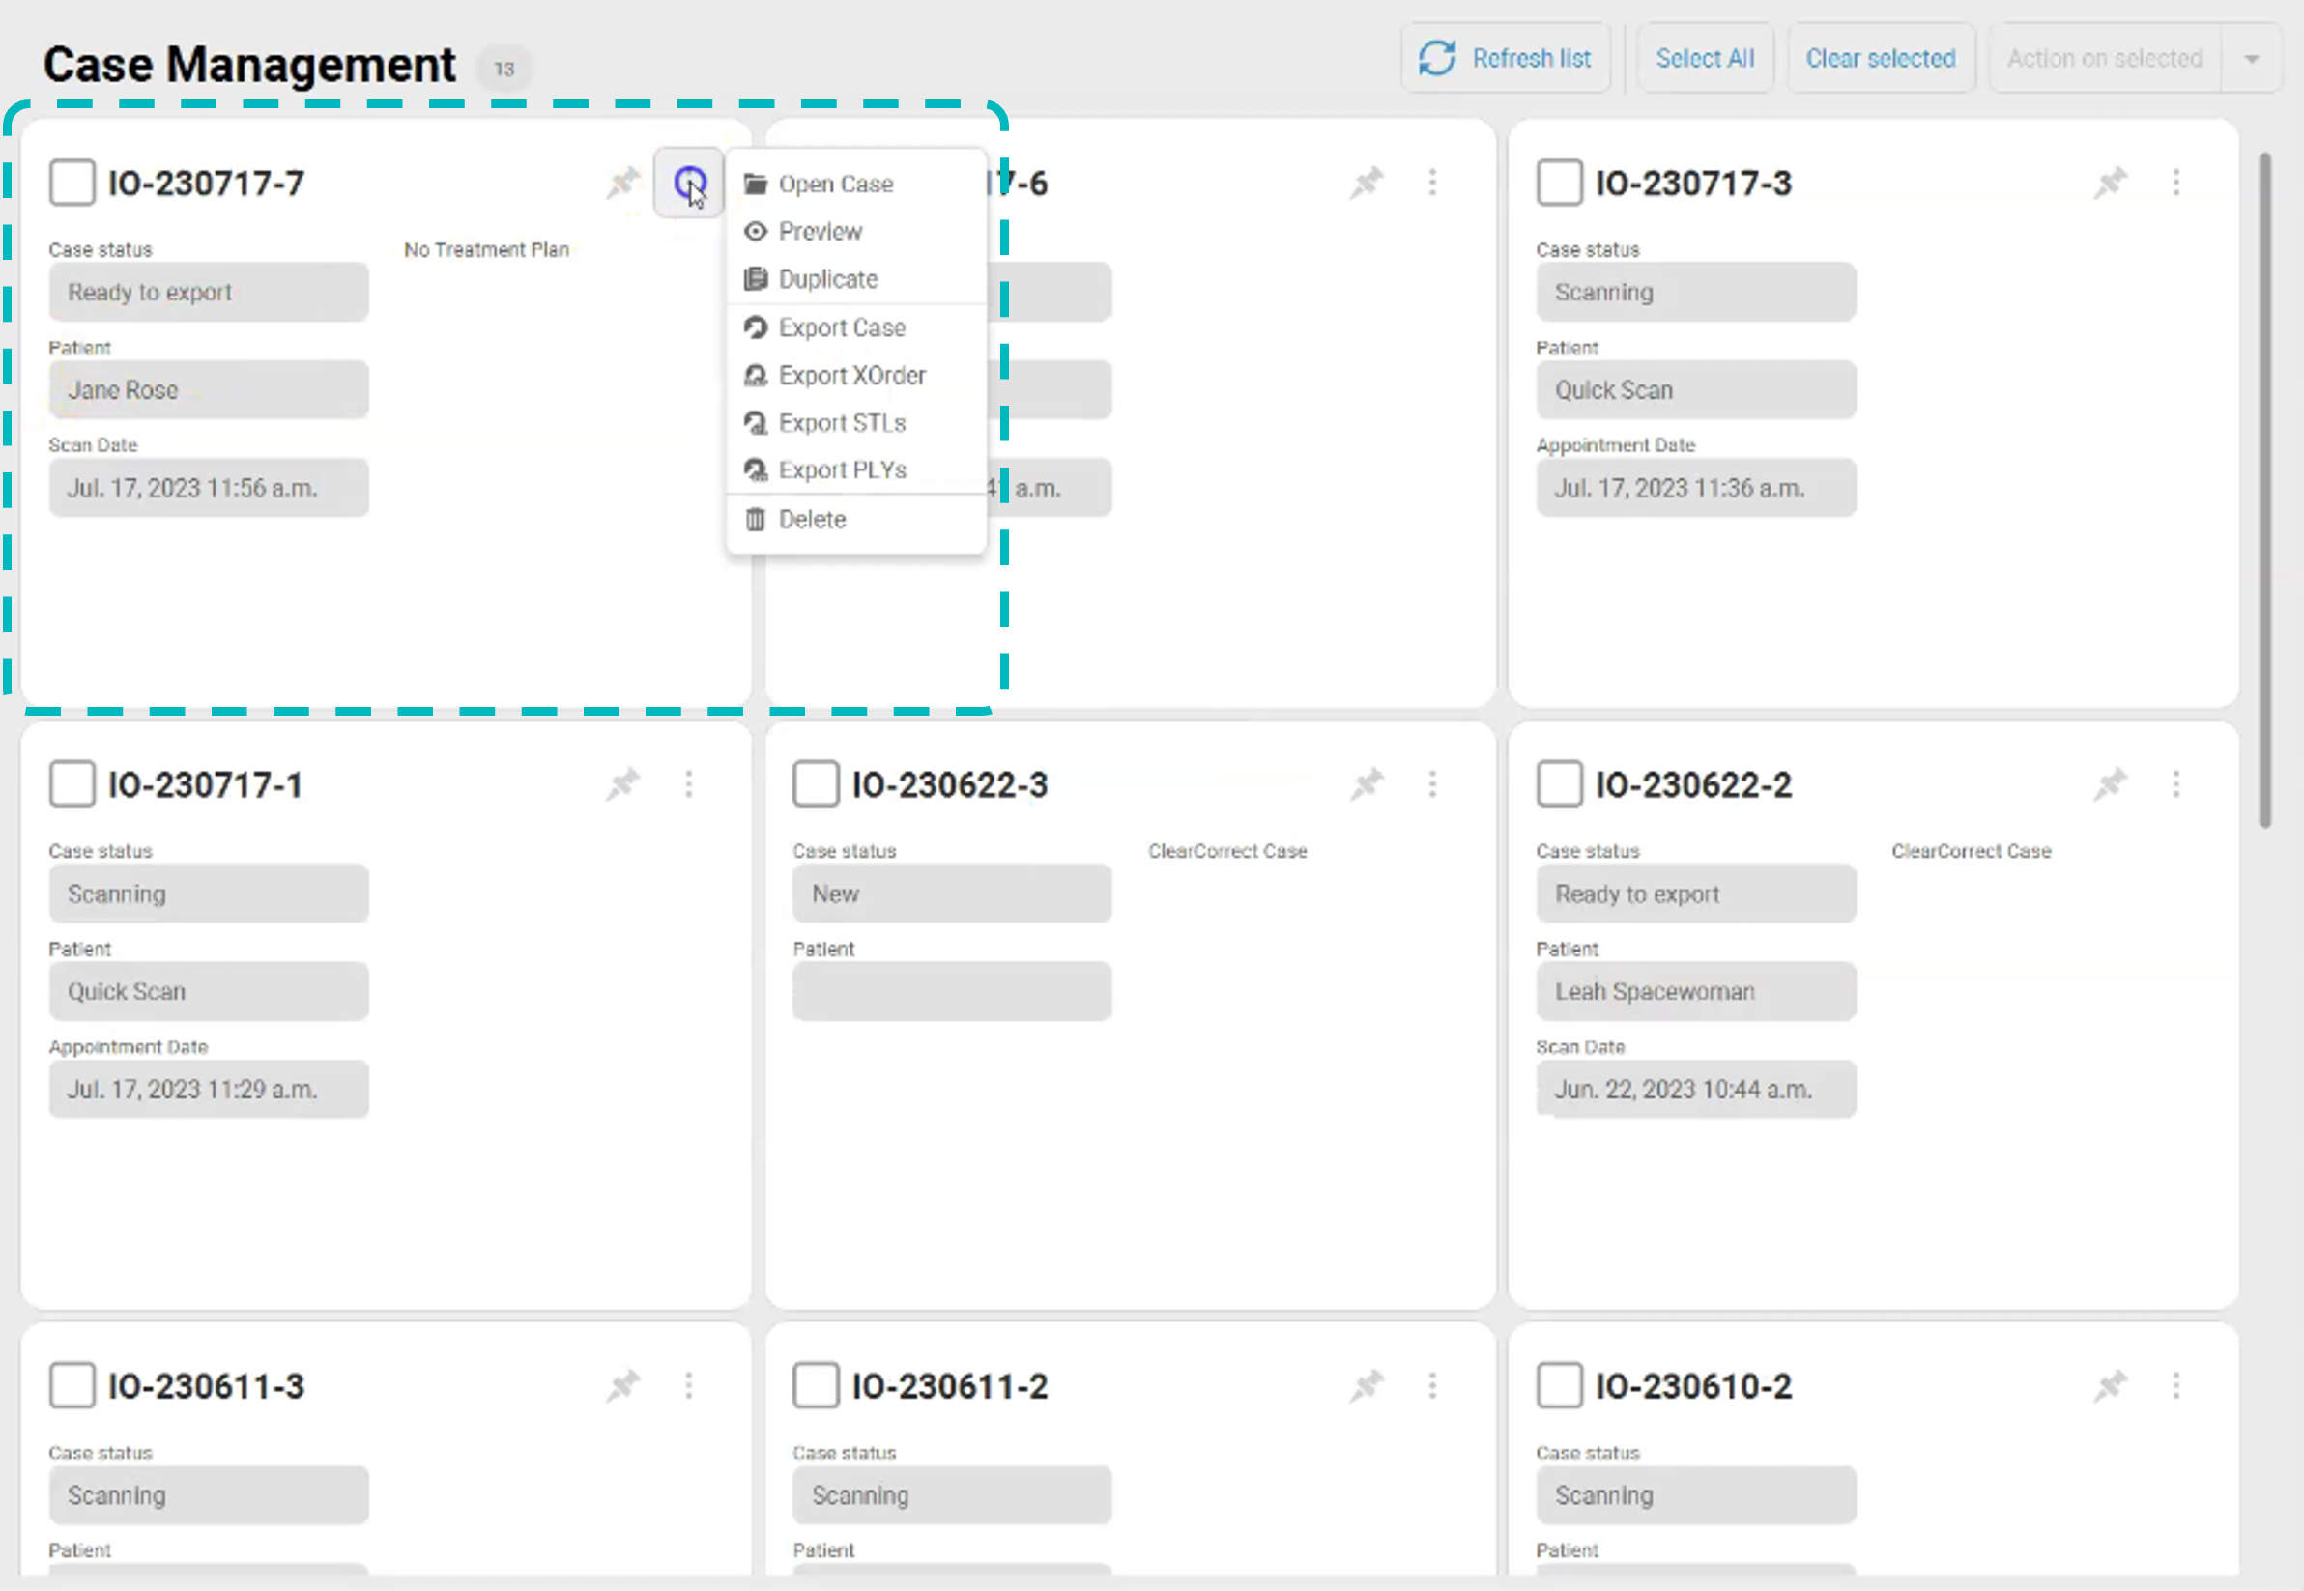Check the box for IO-230622-2
The image size is (2304, 1591).
point(1560,784)
